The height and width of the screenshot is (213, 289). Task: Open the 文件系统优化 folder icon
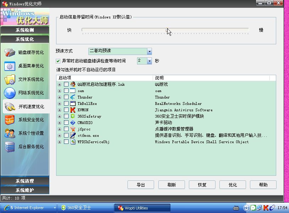[x=10, y=79]
